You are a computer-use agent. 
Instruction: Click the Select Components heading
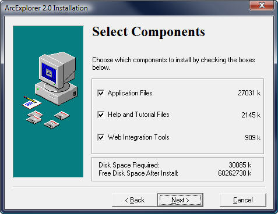point(149,31)
